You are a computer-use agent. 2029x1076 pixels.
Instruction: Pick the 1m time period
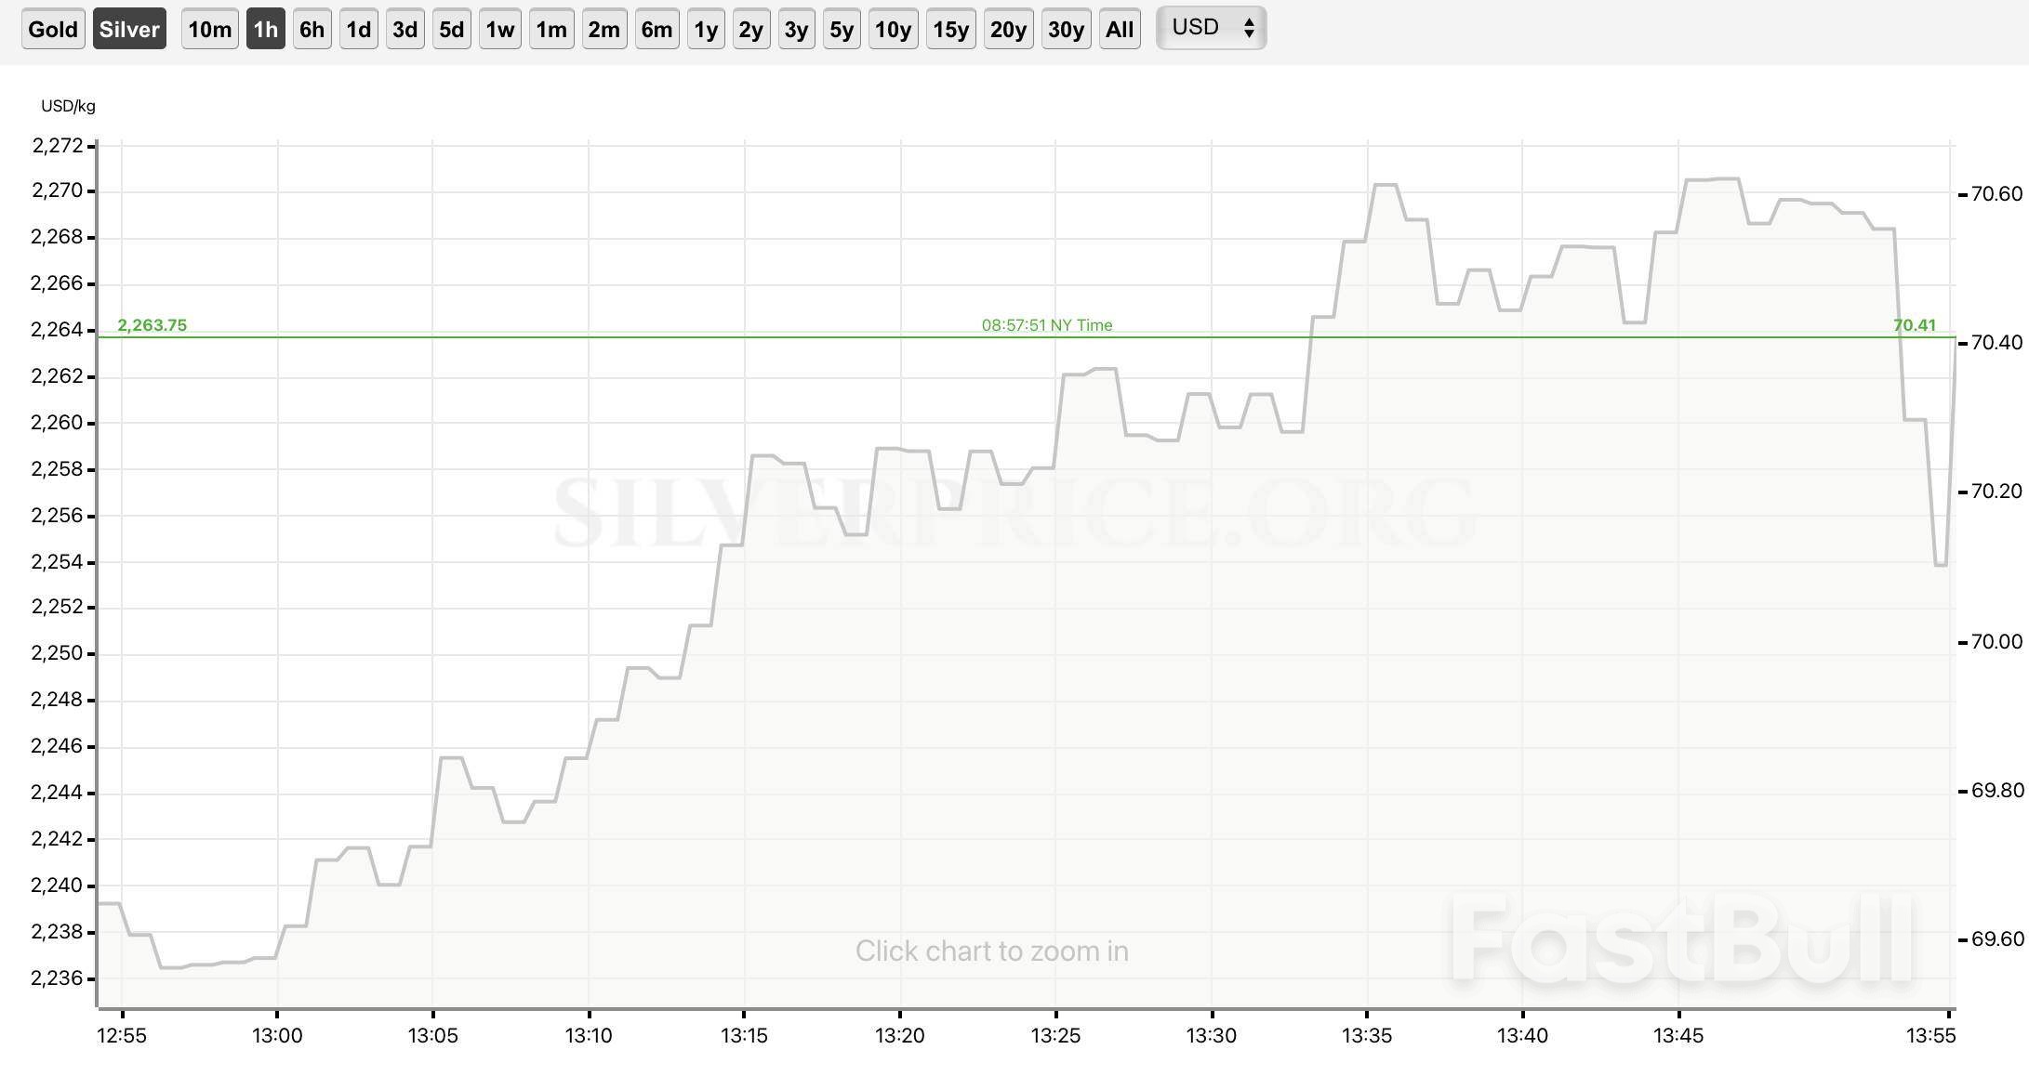coord(550,30)
